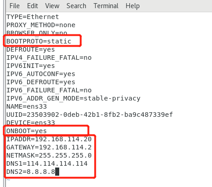The height and width of the screenshot is (187, 212).
Task: Open the View menu
Action: [x=52, y=6]
